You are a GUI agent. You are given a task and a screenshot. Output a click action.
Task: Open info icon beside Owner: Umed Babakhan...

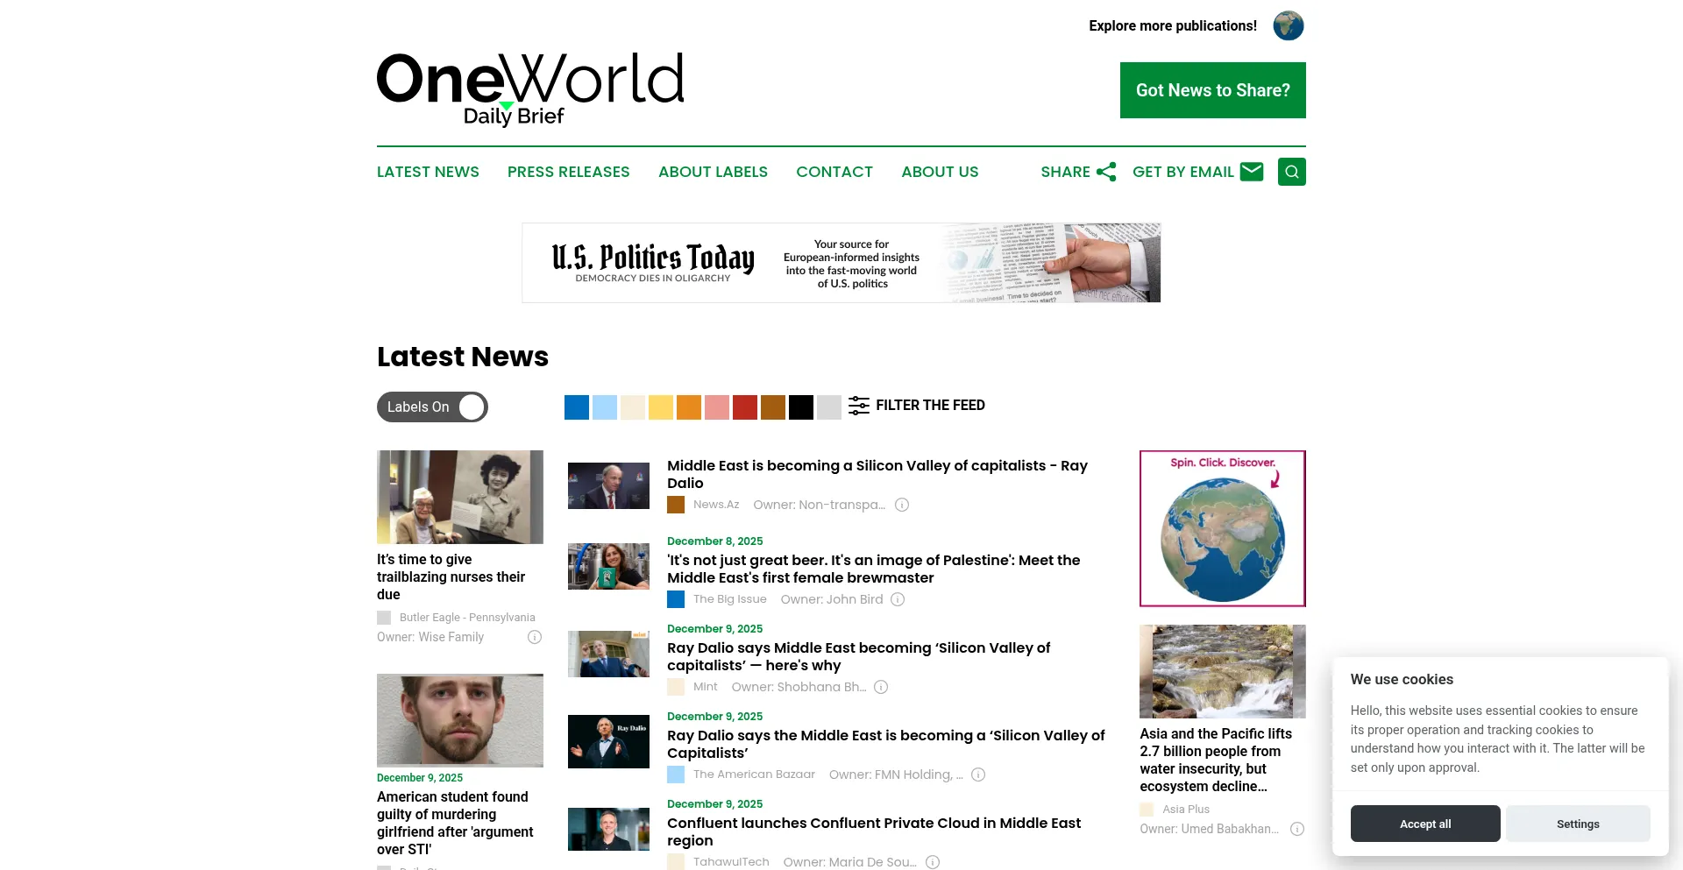(1297, 829)
